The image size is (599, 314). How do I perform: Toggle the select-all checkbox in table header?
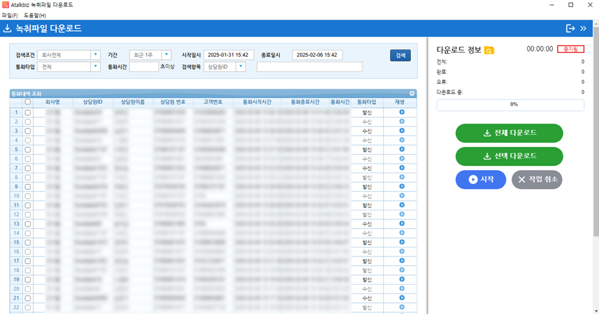click(x=28, y=102)
